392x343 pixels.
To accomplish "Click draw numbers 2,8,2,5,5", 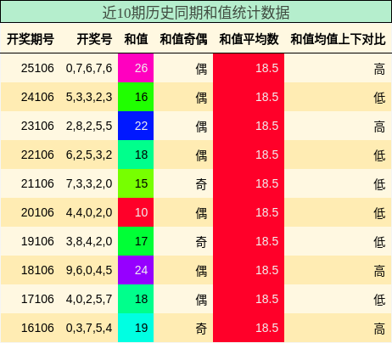I will 89,126.
